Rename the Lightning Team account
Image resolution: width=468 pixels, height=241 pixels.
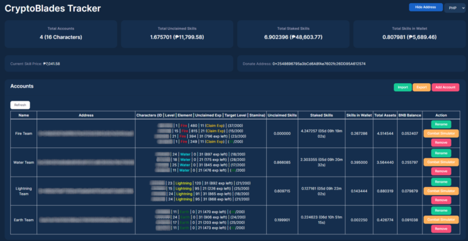pos(441,182)
